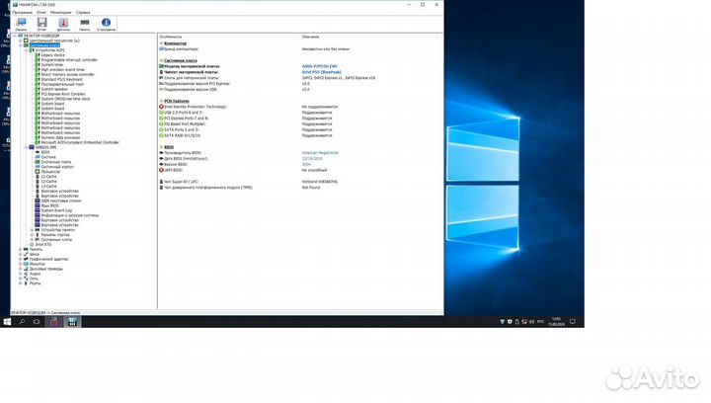This screenshot has height=403, width=711.
Task: Expand the Устройства памяти node
Action: pos(33,230)
